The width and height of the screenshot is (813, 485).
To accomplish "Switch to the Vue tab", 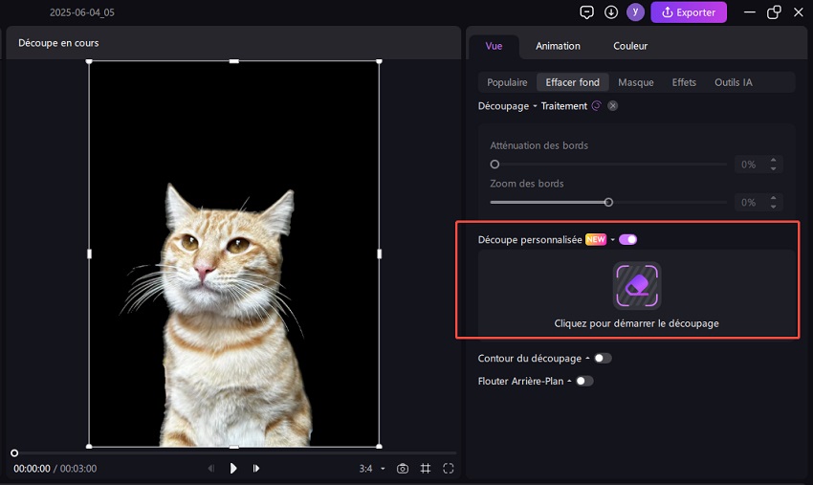I will pos(494,46).
